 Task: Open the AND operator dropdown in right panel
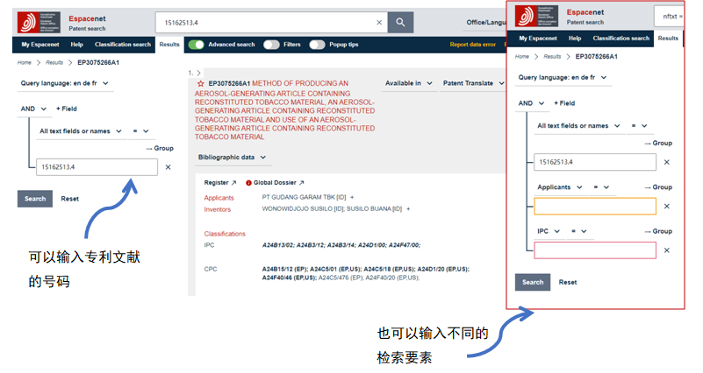coord(531,103)
